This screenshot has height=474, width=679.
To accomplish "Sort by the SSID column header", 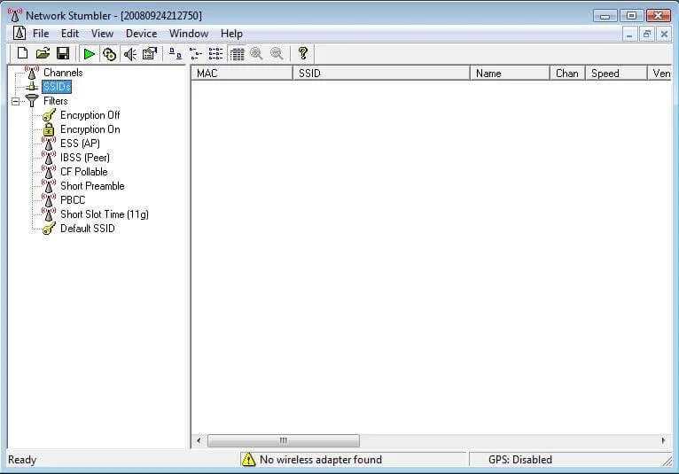I will [381, 74].
